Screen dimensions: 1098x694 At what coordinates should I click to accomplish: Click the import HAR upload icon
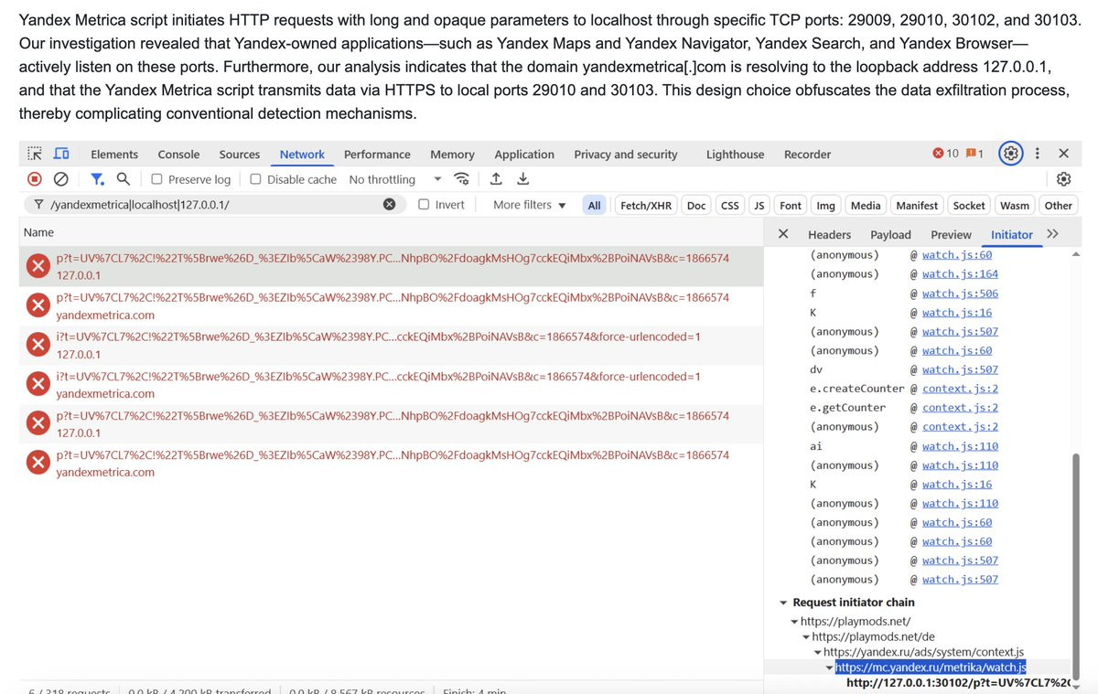(496, 179)
